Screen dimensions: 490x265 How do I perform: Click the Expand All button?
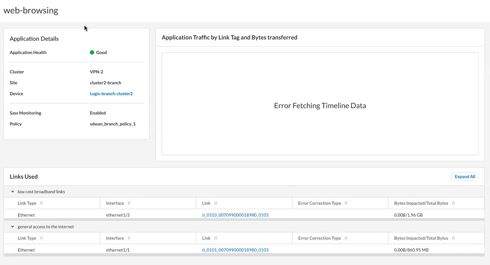click(x=465, y=176)
